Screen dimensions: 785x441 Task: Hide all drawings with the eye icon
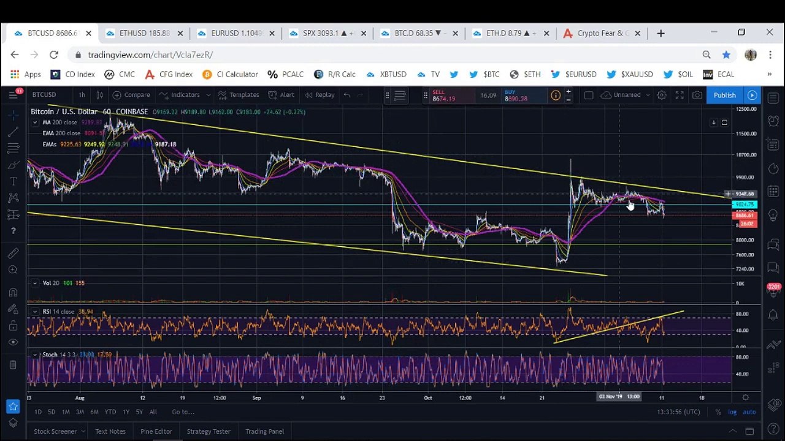pyautogui.click(x=13, y=342)
